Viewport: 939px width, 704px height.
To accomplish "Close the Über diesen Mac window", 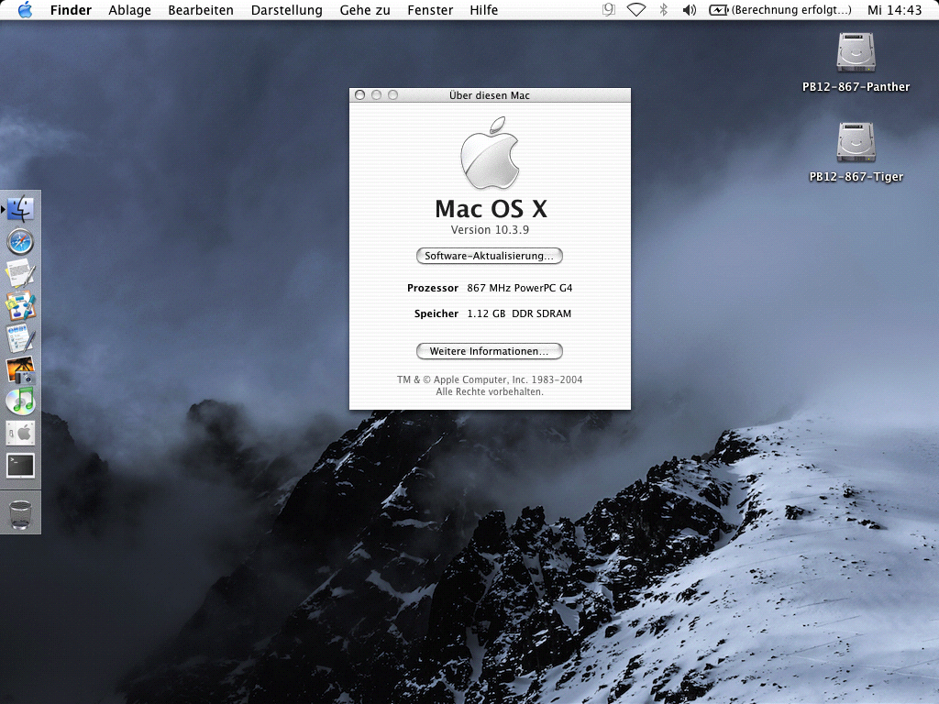I will coord(359,94).
